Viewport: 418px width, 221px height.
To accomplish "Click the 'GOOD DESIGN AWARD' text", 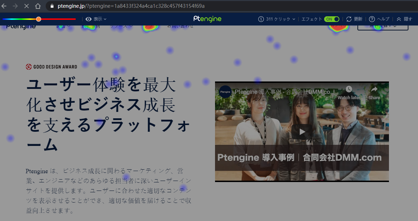I will coord(55,67).
